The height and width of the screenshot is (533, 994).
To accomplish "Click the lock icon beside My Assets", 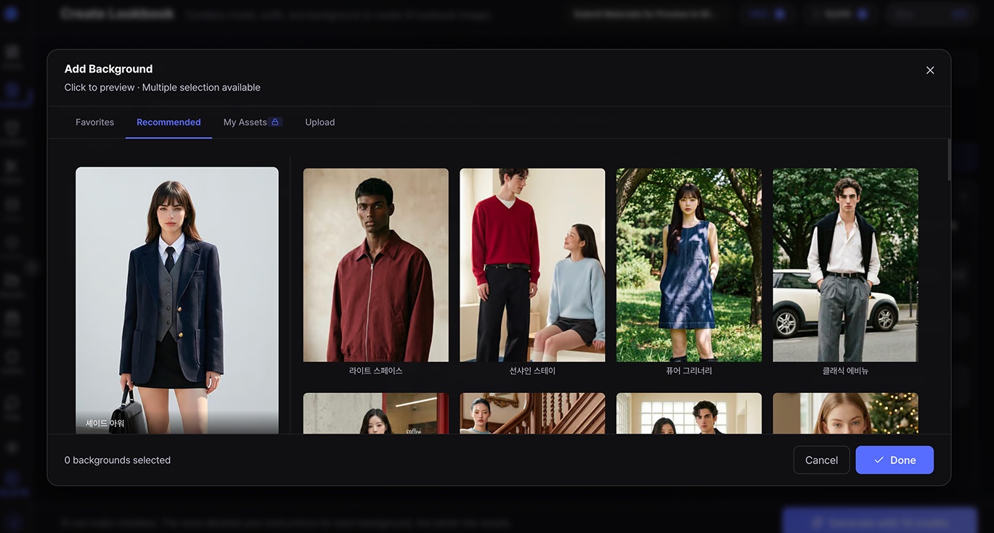I will (275, 122).
